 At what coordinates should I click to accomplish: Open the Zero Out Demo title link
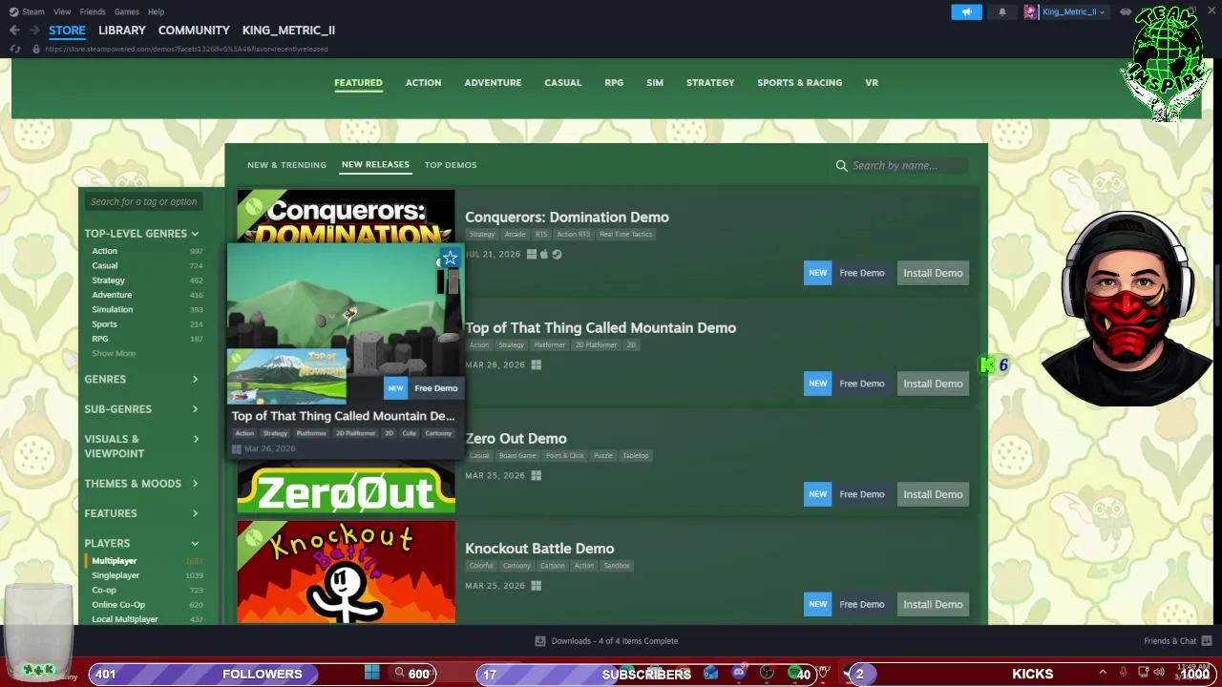tap(516, 439)
